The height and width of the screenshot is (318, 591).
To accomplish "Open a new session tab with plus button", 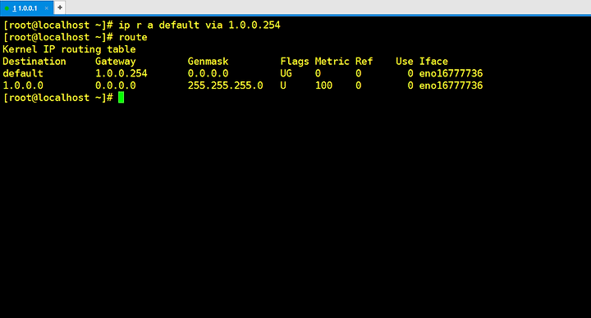I will click(x=60, y=7).
